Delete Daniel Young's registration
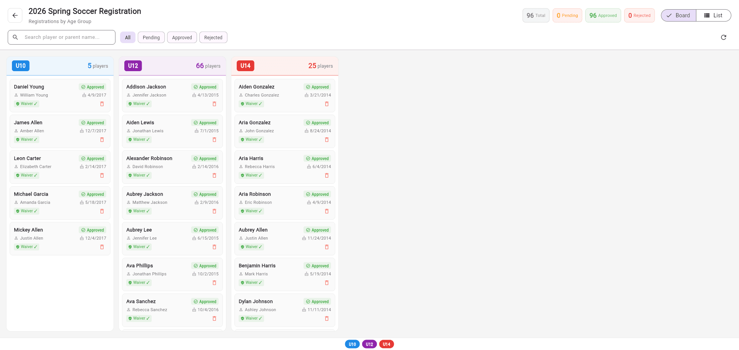This screenshot has height=350, width=739. [x=102, y=104]
